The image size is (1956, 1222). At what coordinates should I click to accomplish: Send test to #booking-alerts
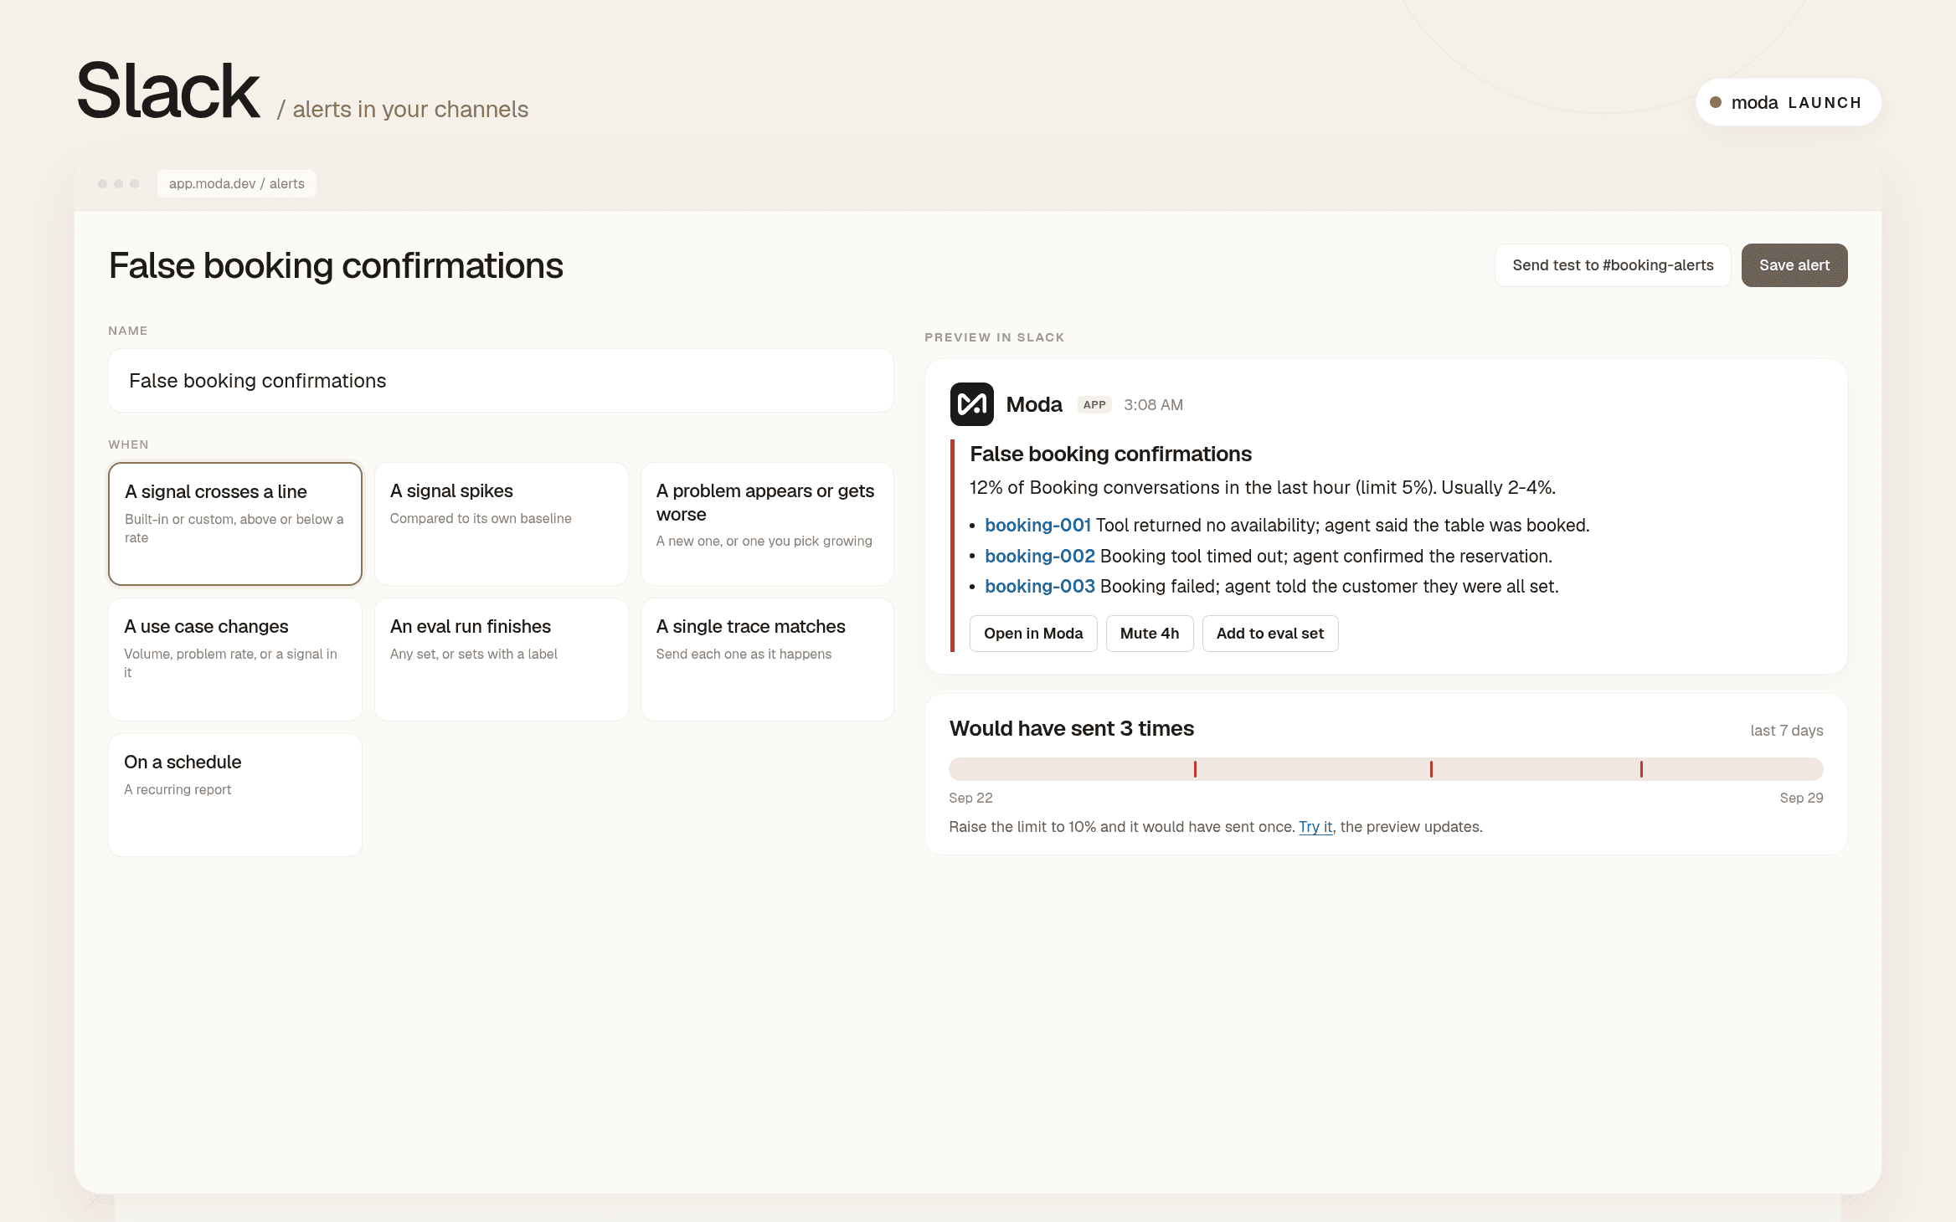tap(1613, 265)
